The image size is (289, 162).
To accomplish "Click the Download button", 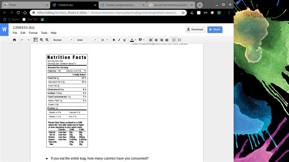I will point(195,30).
